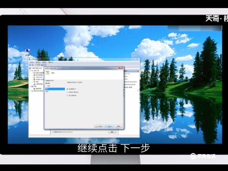This screenshot has height=171, width=228.
Task: Select Local Users and Groups tree item
Action: (39, 79)
